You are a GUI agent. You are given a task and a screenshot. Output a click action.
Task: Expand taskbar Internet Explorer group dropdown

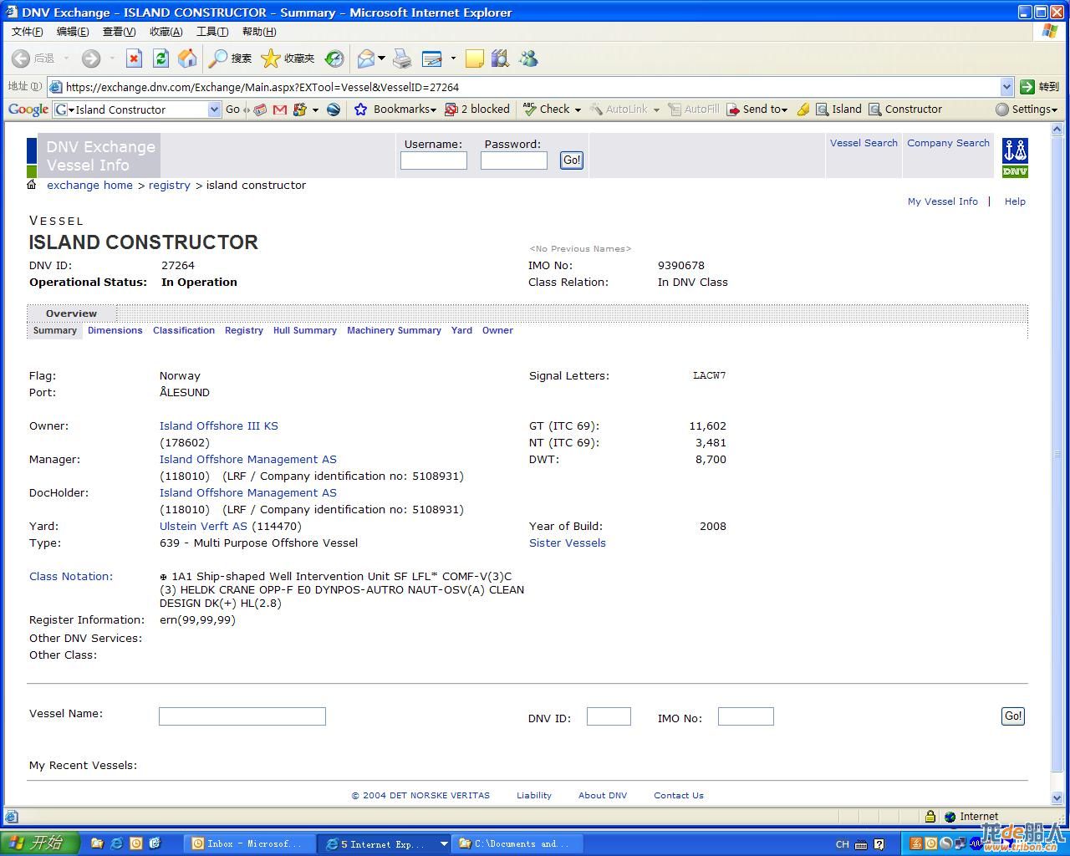point(443,844)
